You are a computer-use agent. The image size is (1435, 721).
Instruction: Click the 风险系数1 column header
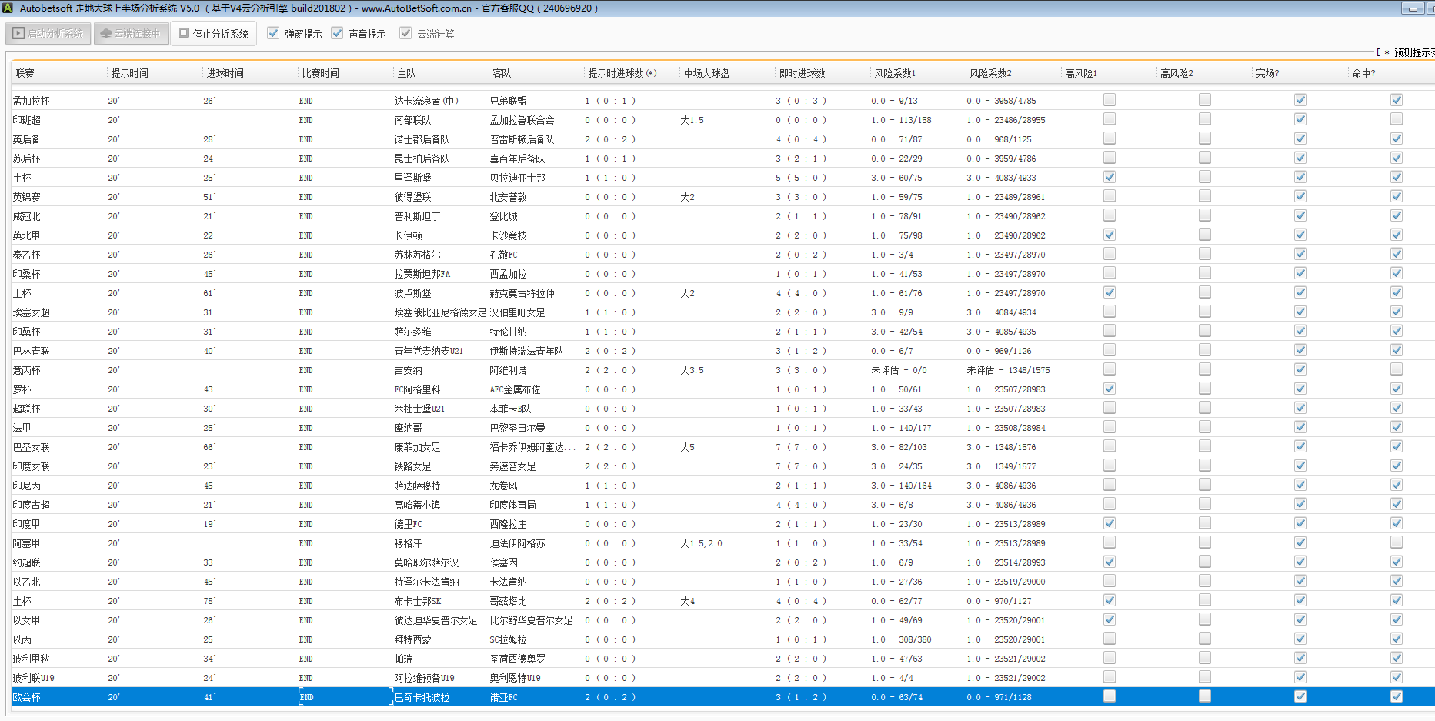[x=895, y=74]
